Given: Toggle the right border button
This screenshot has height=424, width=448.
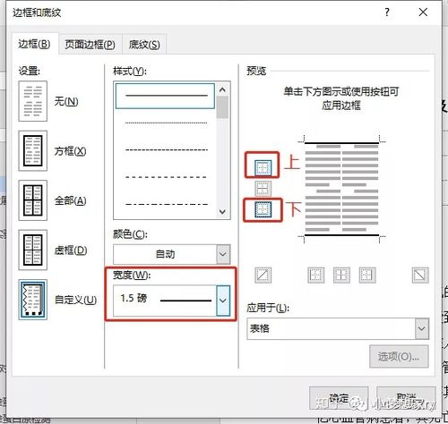Looking at the screenshot, I should pos(367,275).
